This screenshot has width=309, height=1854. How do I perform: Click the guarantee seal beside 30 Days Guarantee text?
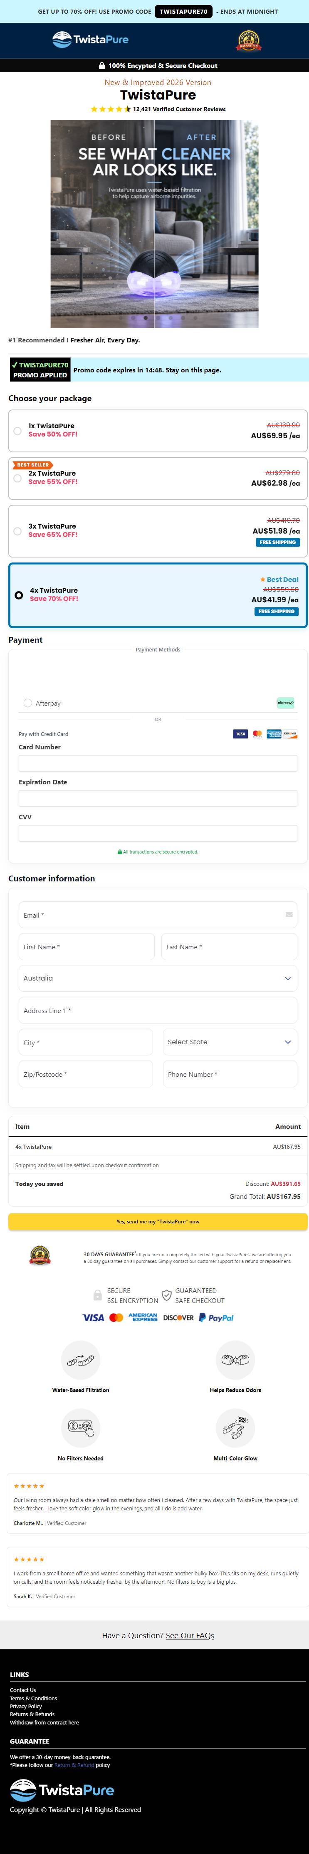[x=40, y=1257]
